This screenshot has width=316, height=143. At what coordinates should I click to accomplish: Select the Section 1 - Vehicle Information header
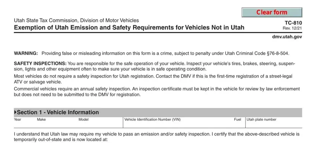[158, 112]
